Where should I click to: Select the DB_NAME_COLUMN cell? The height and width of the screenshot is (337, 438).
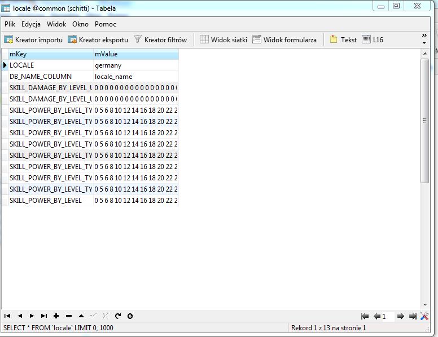click(51, 77)
